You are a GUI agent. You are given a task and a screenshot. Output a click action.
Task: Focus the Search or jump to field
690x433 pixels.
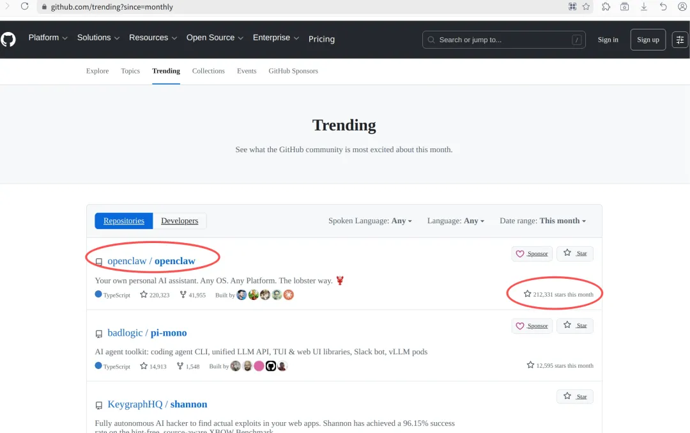pyautogui.click(x=504, y=40)
